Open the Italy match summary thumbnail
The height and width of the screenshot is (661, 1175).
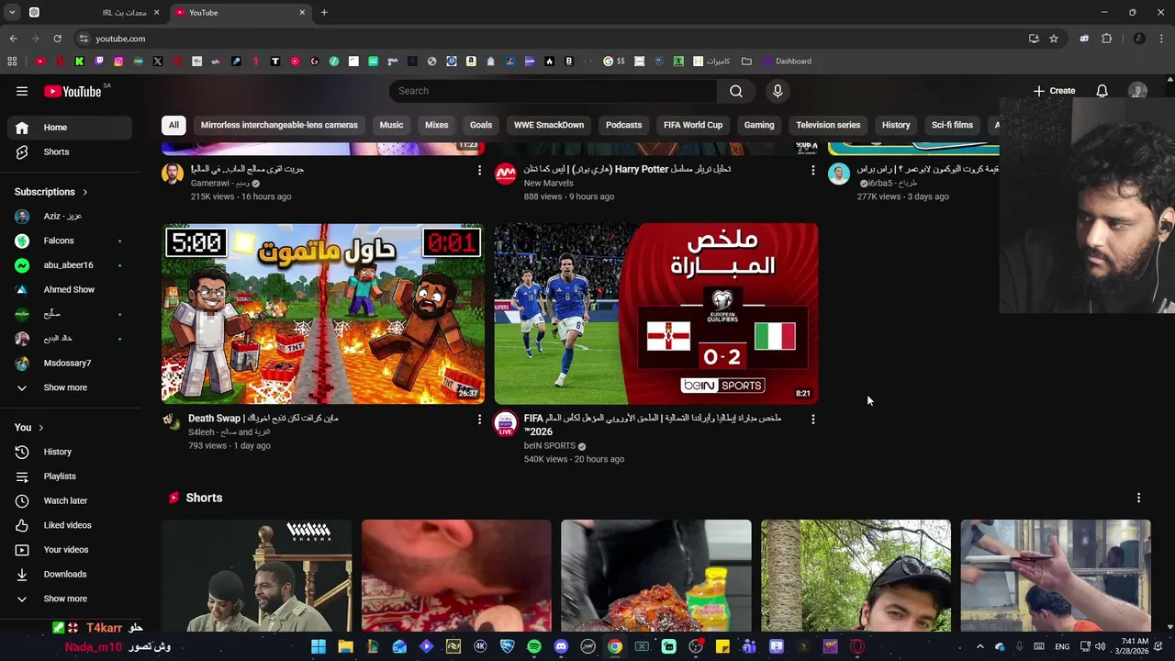click(655, 313)
